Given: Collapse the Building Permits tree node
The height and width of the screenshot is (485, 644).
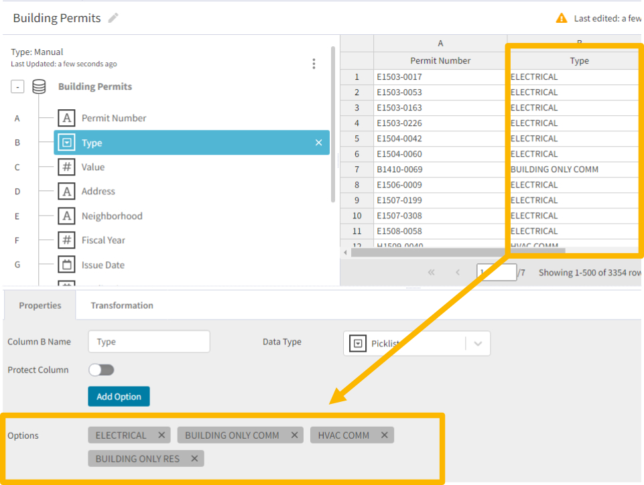Looking at the screenshot, I should (17, 86).
